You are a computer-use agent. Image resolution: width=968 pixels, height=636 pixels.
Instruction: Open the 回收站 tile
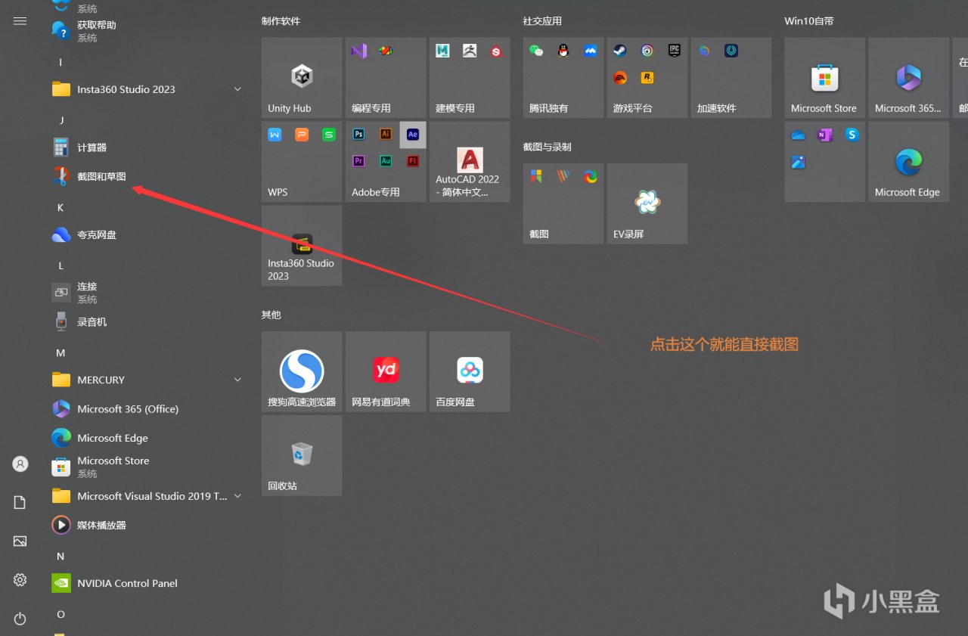point(302,455)
